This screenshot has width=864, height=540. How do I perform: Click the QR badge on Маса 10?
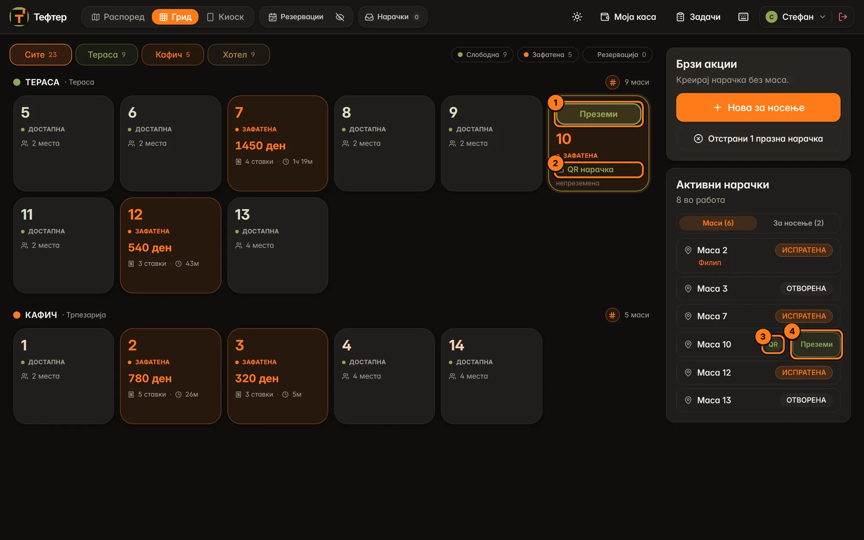point(773,344)
